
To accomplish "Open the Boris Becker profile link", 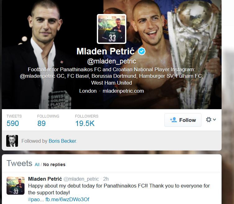I will click(x=62, y=141).
